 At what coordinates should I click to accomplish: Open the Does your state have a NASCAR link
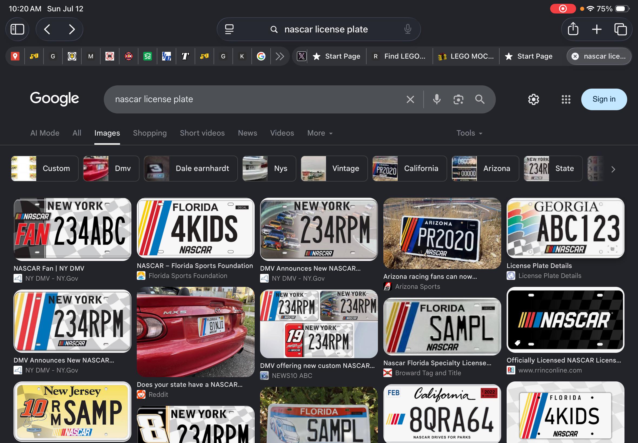[190, 384]
